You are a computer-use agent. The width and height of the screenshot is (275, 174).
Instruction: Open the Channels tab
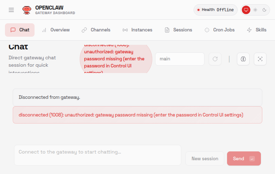[x=96, y=30]
